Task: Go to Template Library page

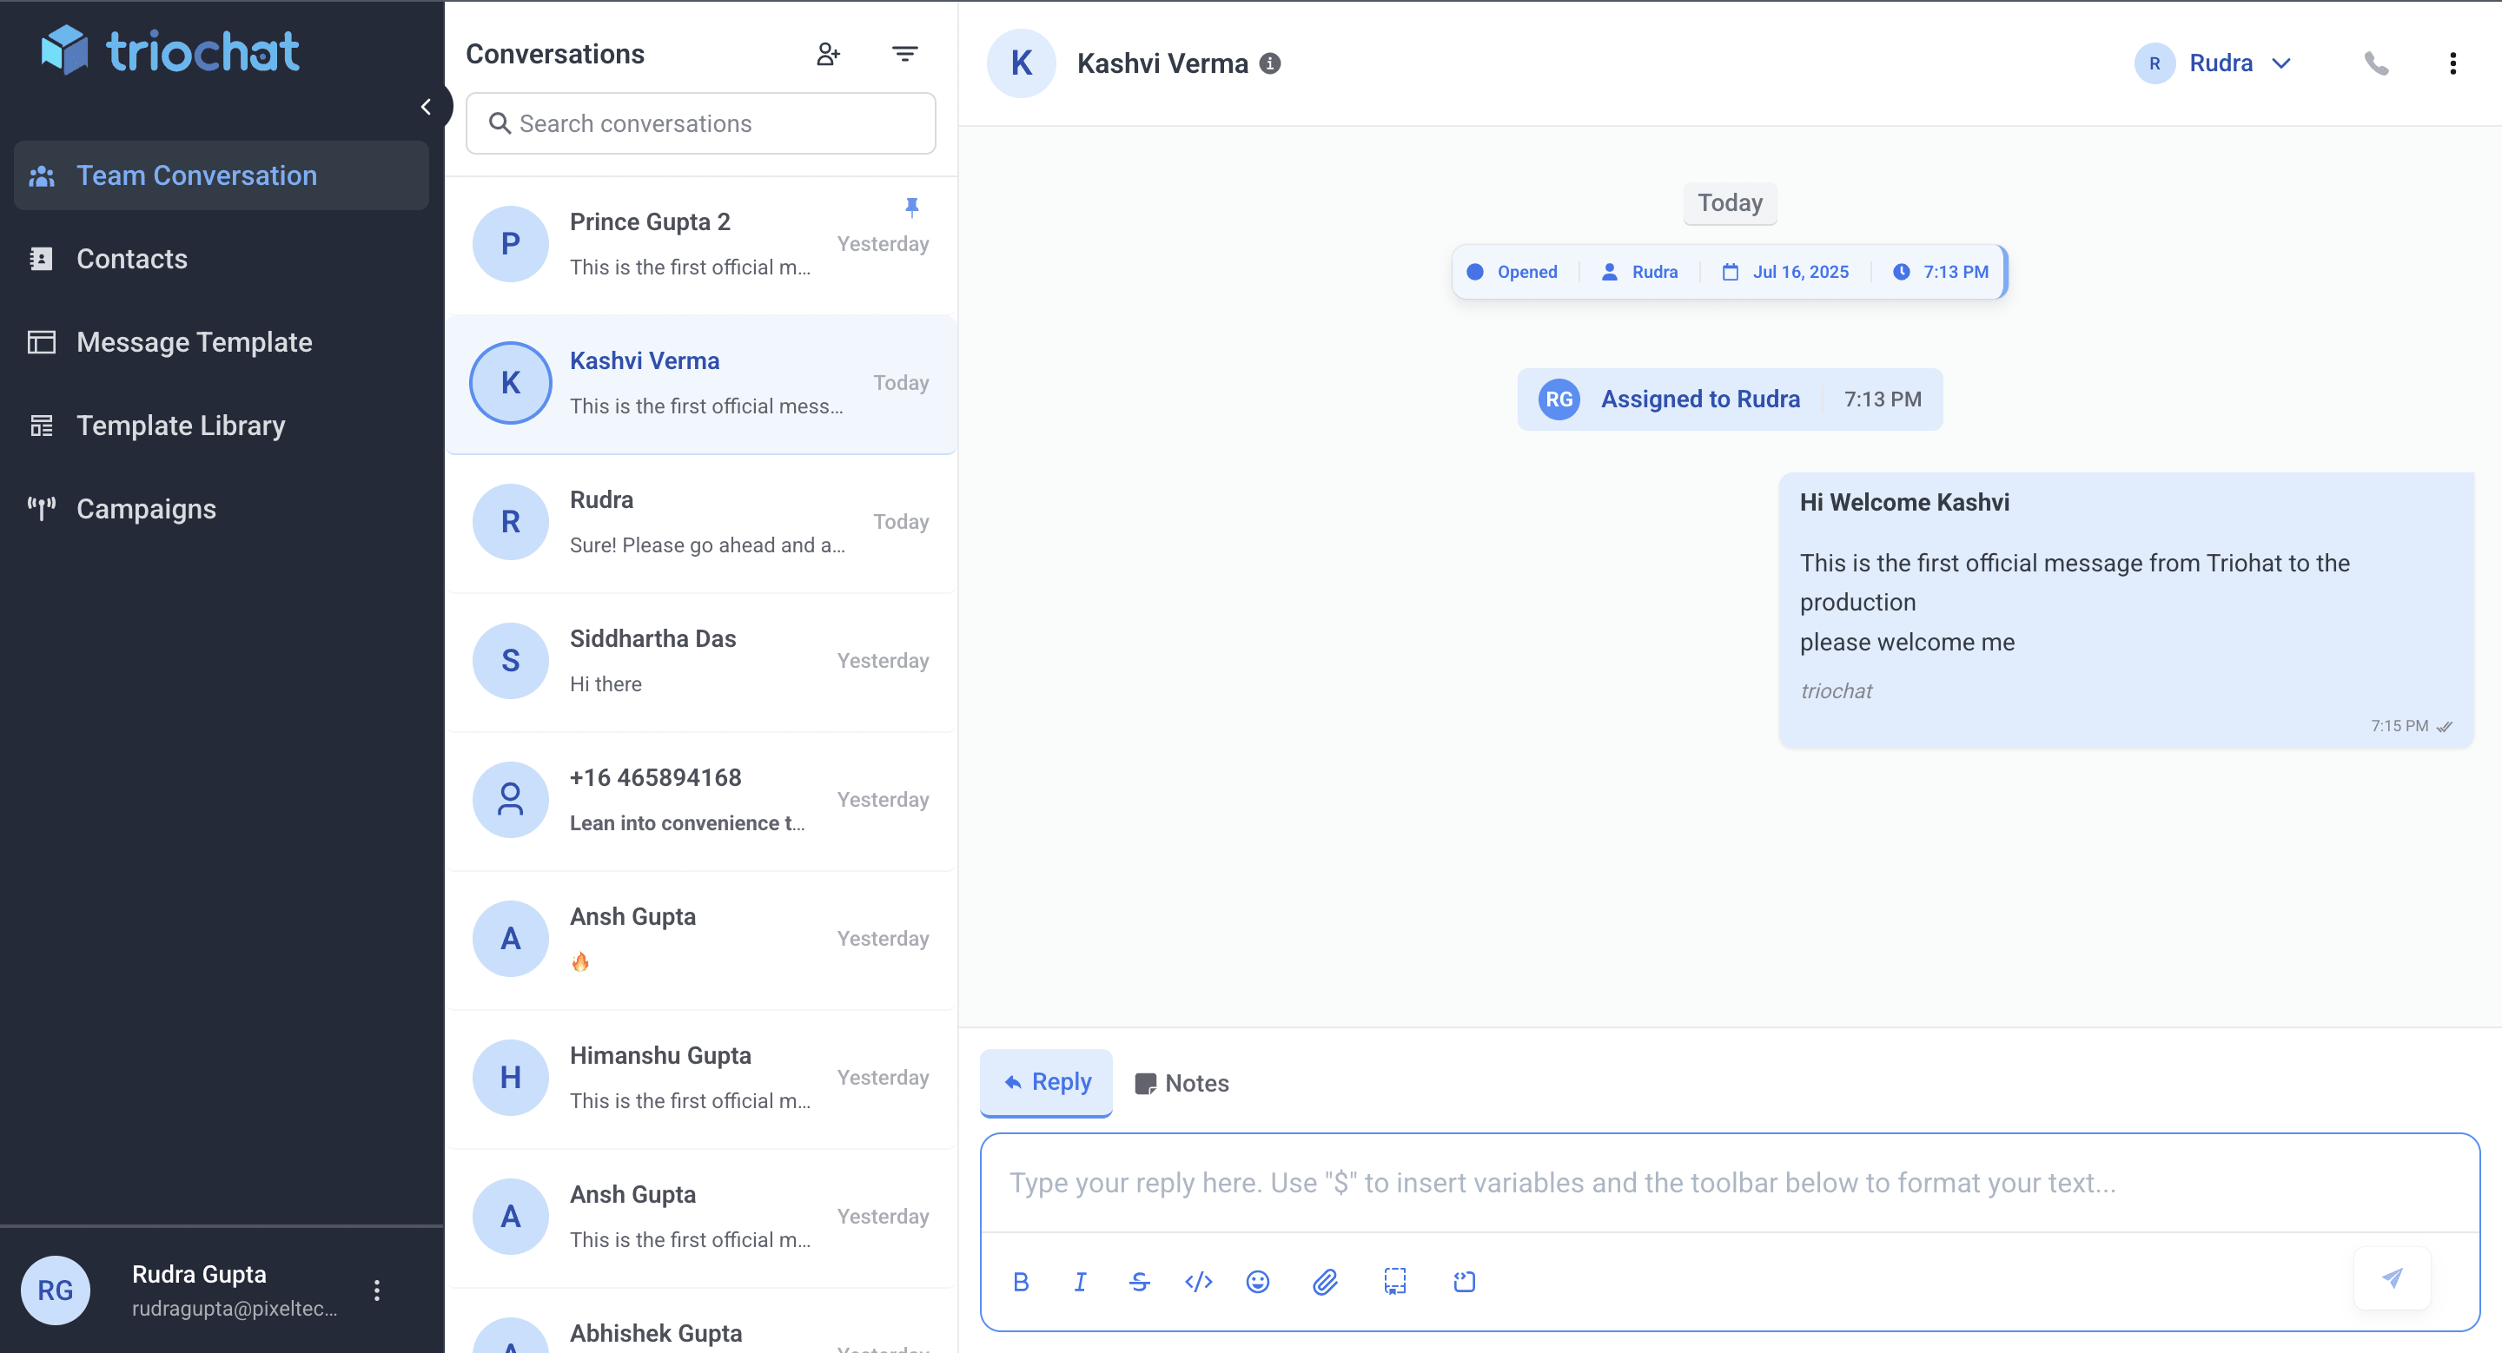Action: [x=181, y=426]
